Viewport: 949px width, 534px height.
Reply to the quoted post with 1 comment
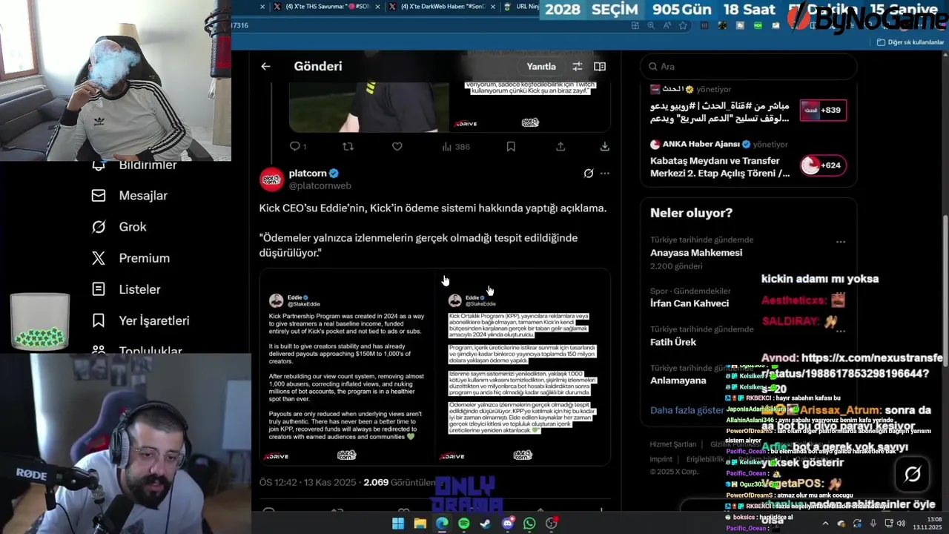click(x=297, y=147)
